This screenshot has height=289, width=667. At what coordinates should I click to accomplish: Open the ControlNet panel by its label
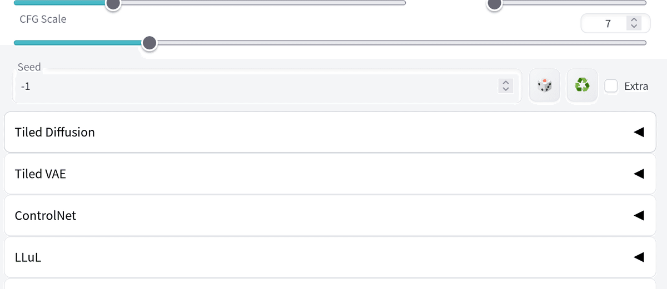click(46, 215)
